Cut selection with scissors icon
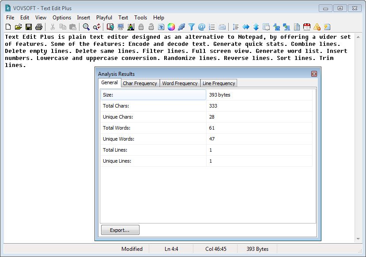366x257 pixels. coord(53,27)
